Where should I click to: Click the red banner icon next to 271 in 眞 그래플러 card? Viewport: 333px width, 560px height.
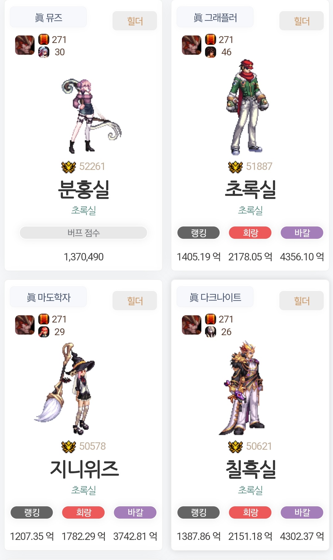click(211, 40)
